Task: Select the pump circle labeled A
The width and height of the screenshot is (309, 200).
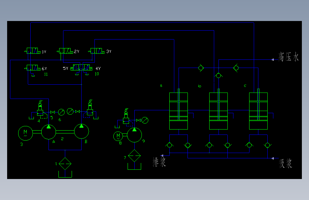Action: click(49, 132)
